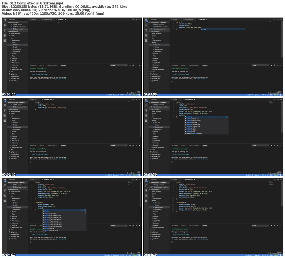The width and height of the screenshot is (285, 258).
Task: Click CSS language mode in 00:04:20 status bar
Action: click(130, 255)
